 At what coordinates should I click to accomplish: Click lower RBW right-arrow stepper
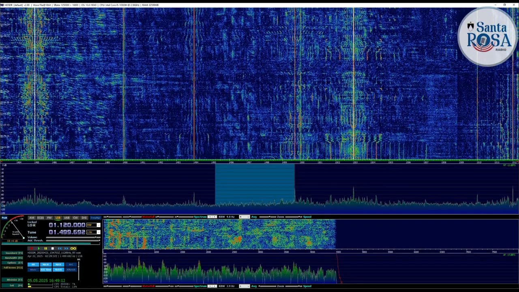click(x=215, y=286)
